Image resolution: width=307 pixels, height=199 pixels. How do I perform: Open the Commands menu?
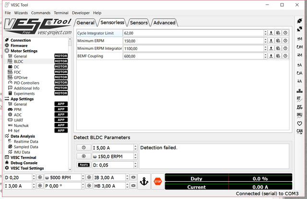[41, 13]
